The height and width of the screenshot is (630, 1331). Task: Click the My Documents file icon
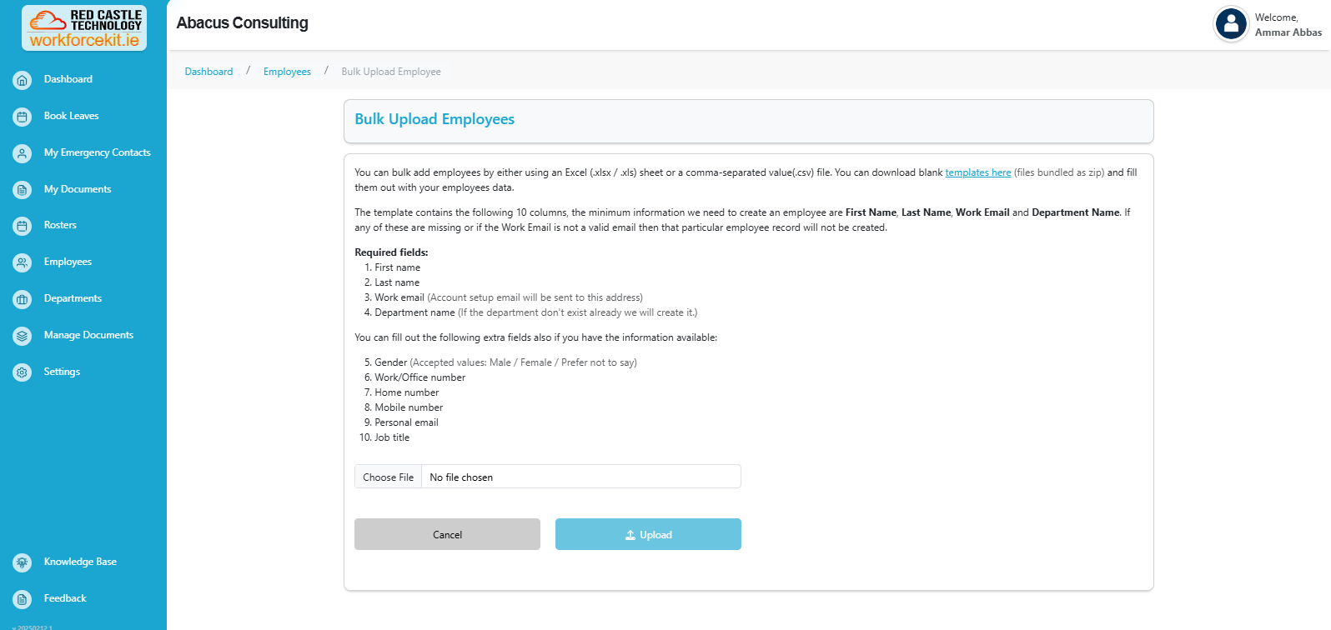pos(23,190)
